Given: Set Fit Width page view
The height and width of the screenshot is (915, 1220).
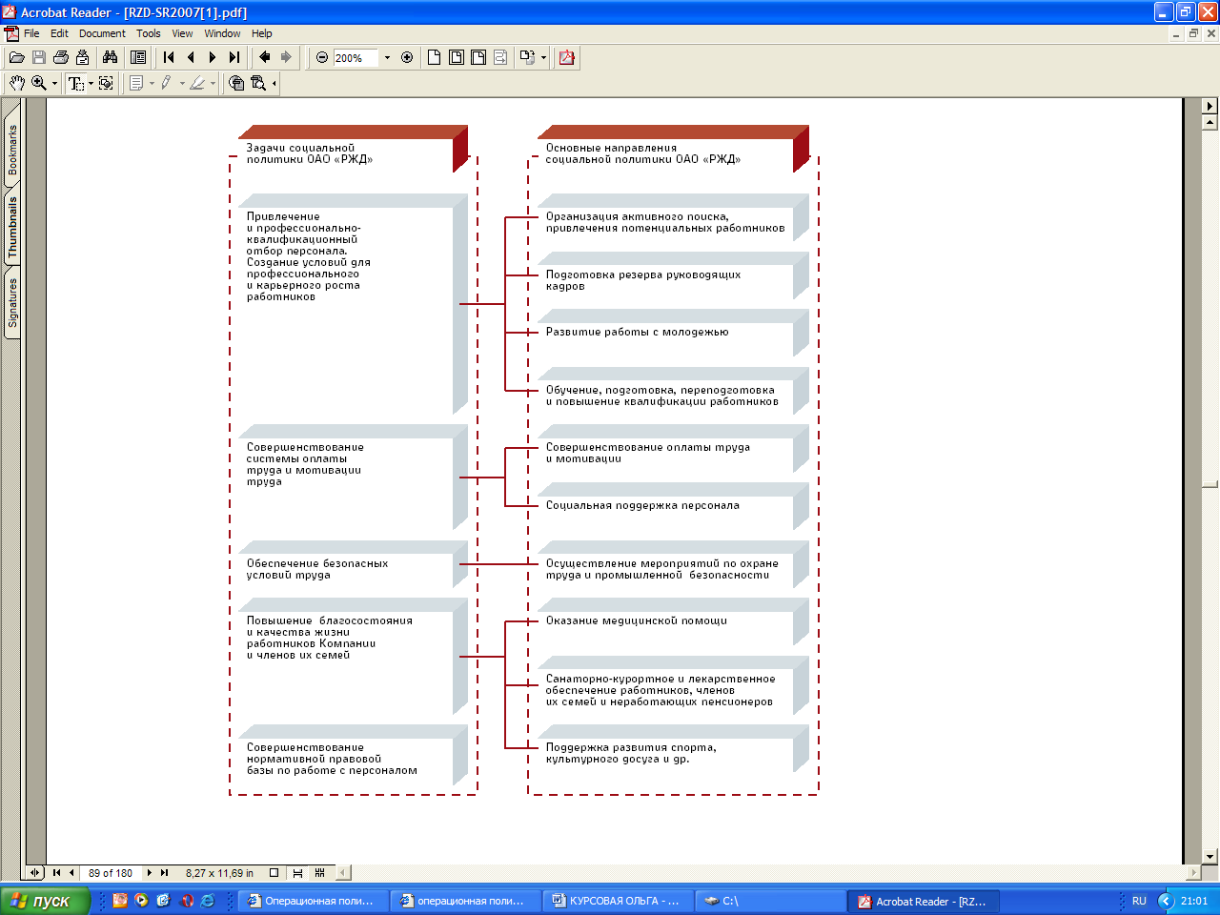Looking at the screenshot, I should (478, 58).
